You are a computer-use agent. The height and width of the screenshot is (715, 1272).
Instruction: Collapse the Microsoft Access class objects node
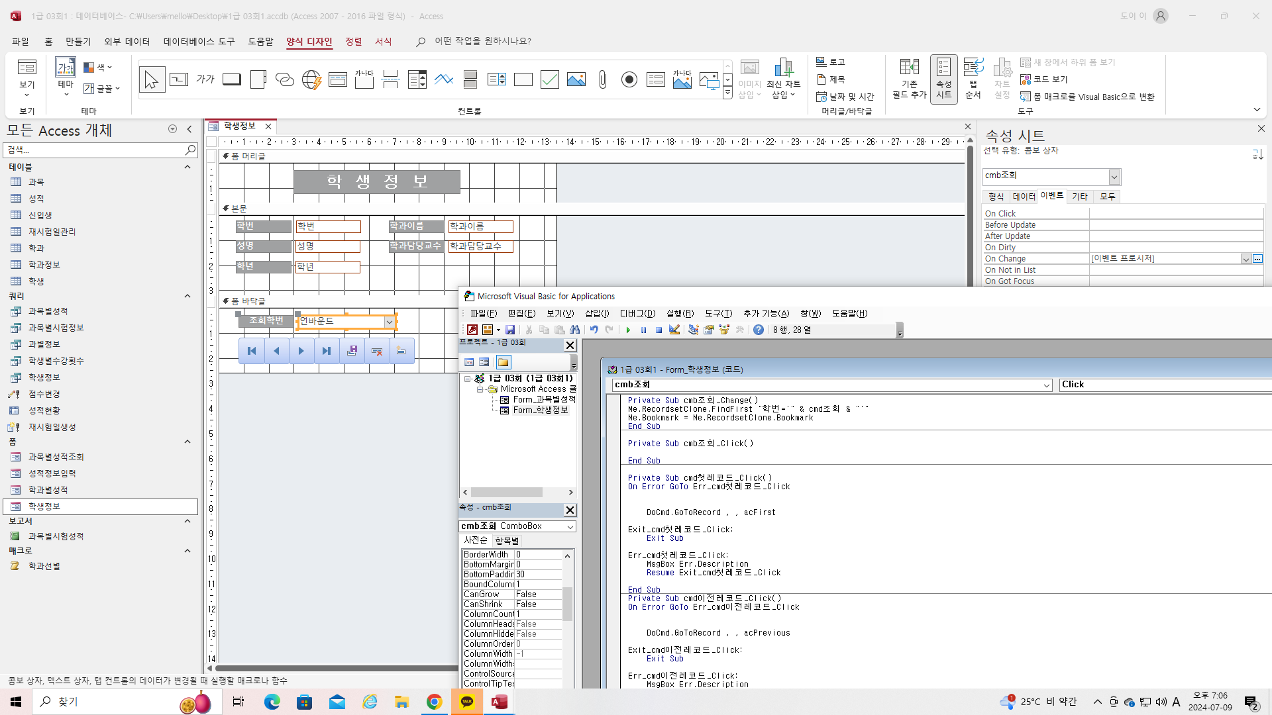pyautogui.click(x=480, y=389)
